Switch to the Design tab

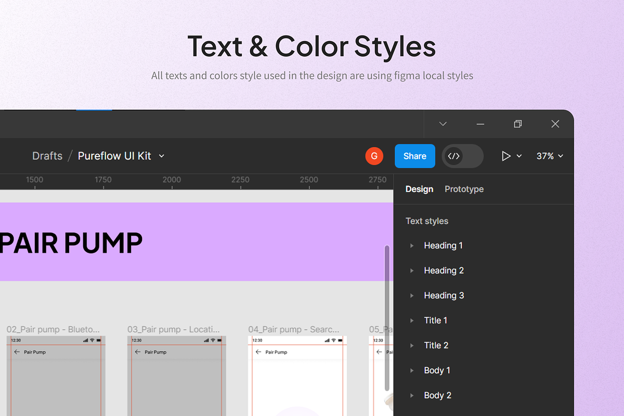[419, 189]
